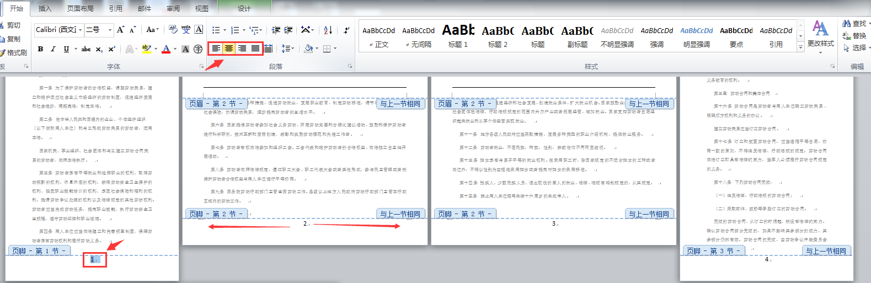The width and height of the screenshot is (871, 283).
Task: Apply 标题 1 style
Action: pos(458,36)
